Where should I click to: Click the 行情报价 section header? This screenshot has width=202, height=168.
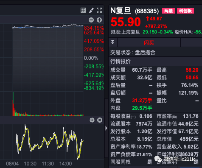tap(121, 62)
